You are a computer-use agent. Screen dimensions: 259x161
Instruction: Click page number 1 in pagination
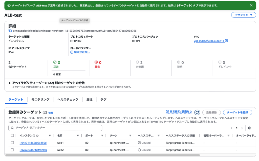237,128
